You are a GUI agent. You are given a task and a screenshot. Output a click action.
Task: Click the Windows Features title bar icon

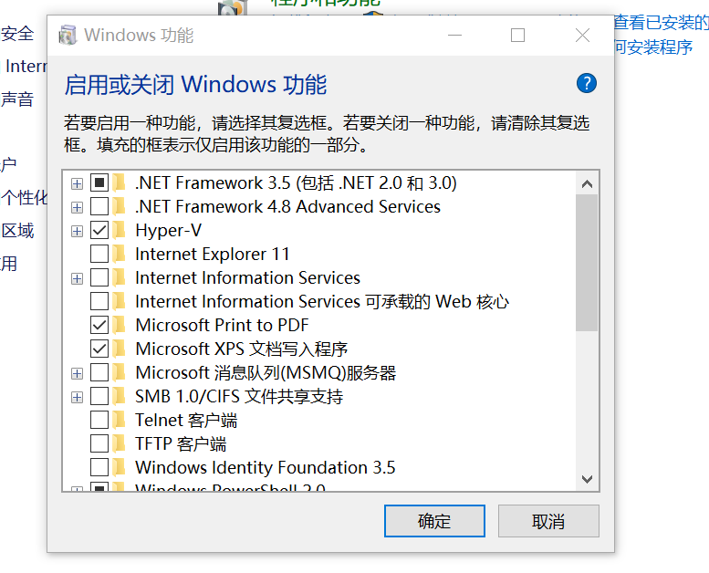[x=68, y=36]
